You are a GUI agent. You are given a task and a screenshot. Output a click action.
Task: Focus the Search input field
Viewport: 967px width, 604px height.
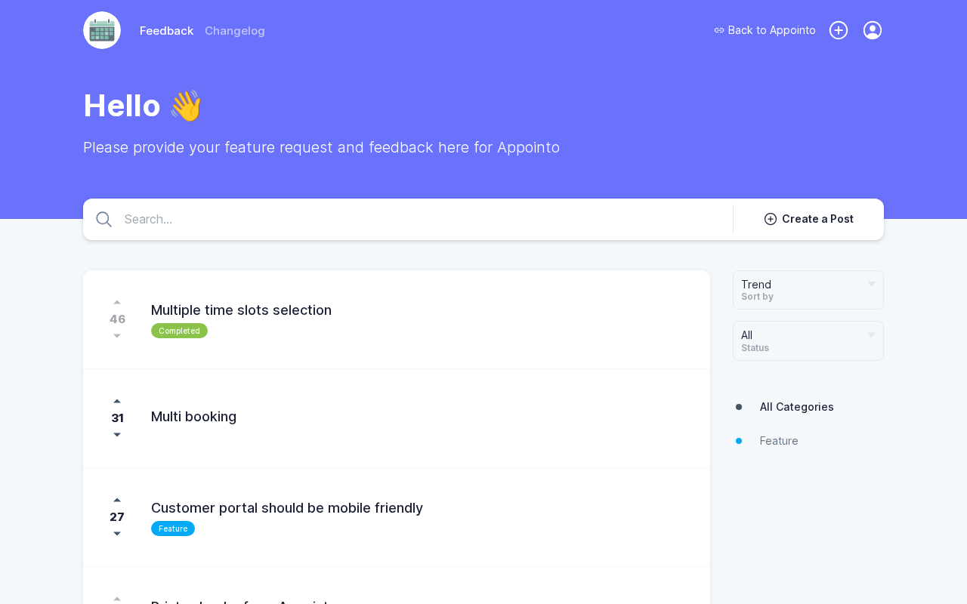coord(423,220)
